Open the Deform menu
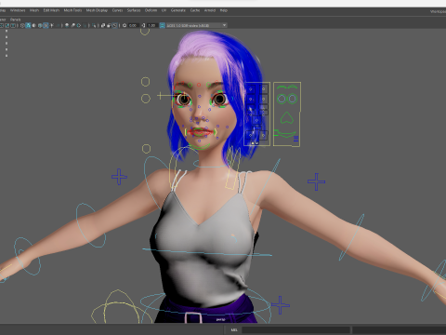This screenshot has width=446, height=335. pyautogui.click(x=151, y=10)
